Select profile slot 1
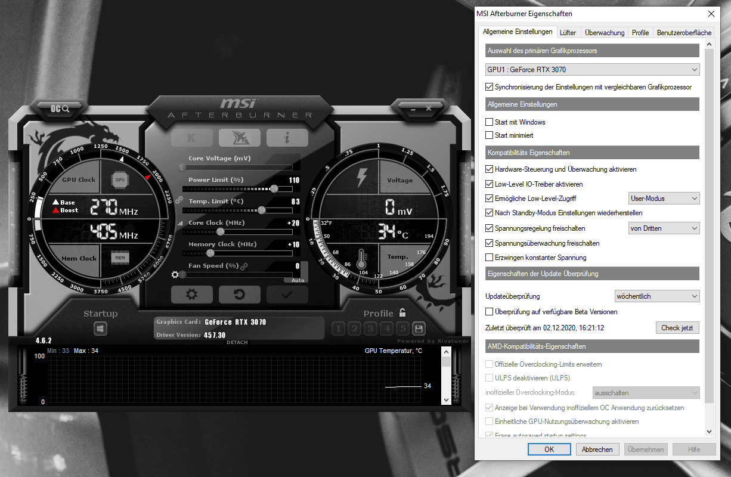 click(x=337, y=329)
